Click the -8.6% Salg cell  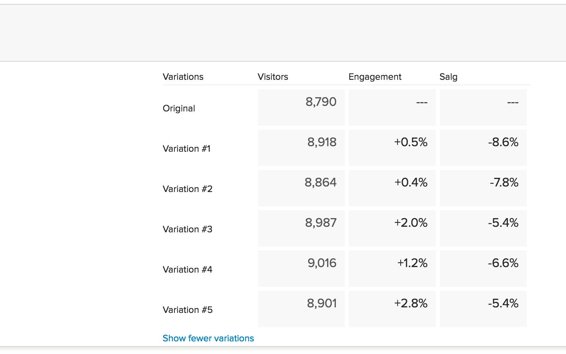point(483,148)
